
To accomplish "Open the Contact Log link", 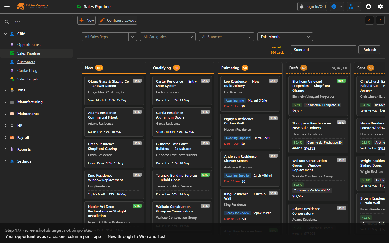I will pyautogui.click(x=27, y=70).
